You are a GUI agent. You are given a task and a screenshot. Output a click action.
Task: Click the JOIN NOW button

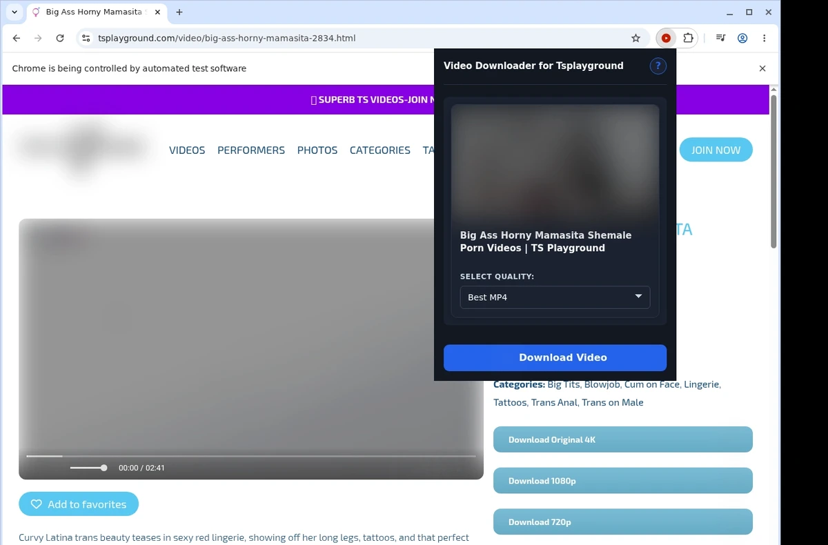716,150
